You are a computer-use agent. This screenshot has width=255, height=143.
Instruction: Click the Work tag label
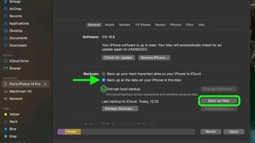tap(13, 122)
